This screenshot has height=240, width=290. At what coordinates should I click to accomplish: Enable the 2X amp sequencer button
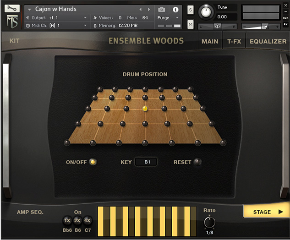tap(77, 220)
